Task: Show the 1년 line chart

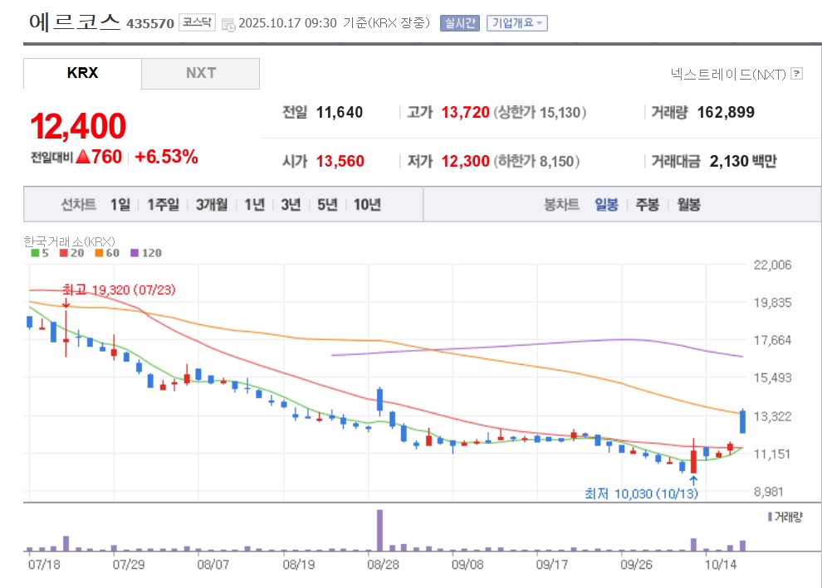Action: tap(254, 205)
